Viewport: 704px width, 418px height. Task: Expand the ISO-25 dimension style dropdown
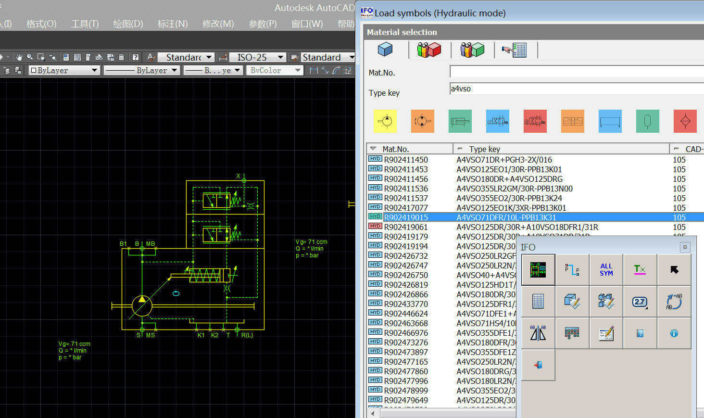coord(281,57)
